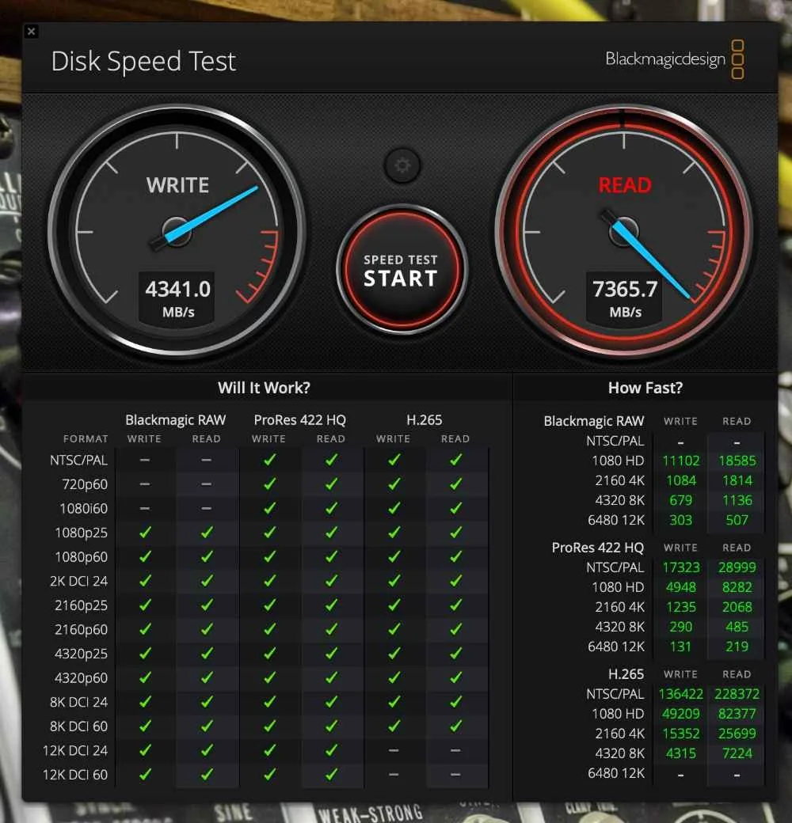Click the H.265 write dash for 12K DCI 24
This screenshot has height=823, width=792.
click(394, 750)
